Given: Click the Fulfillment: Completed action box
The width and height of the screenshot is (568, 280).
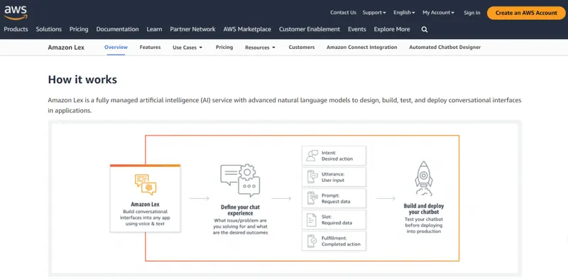Looking at the screenshot, I should (334, 241).
